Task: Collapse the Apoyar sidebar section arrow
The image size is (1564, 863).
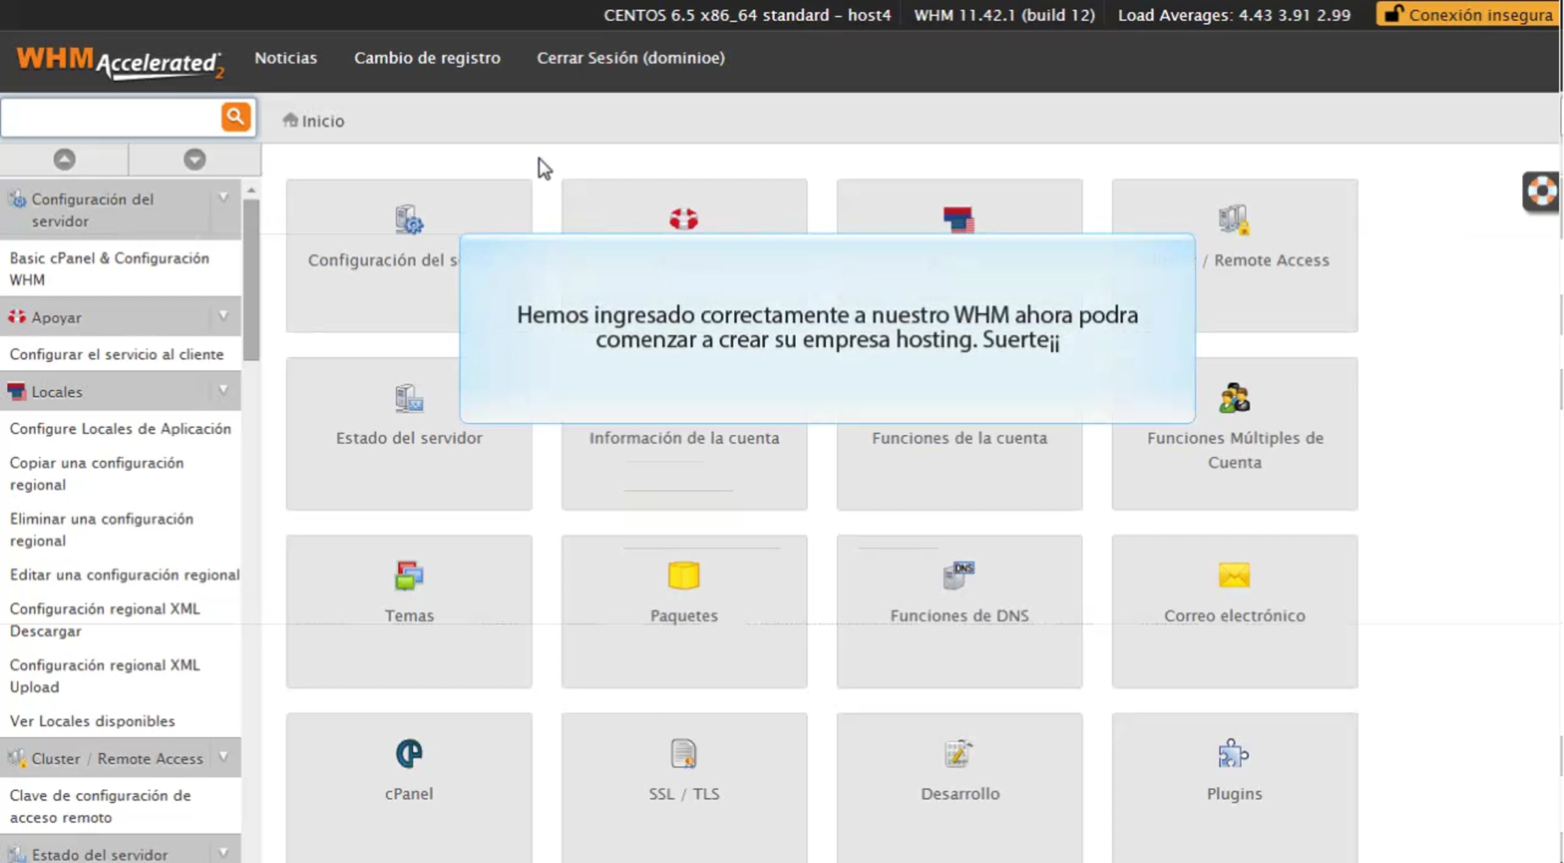Action: pos(224,316)
